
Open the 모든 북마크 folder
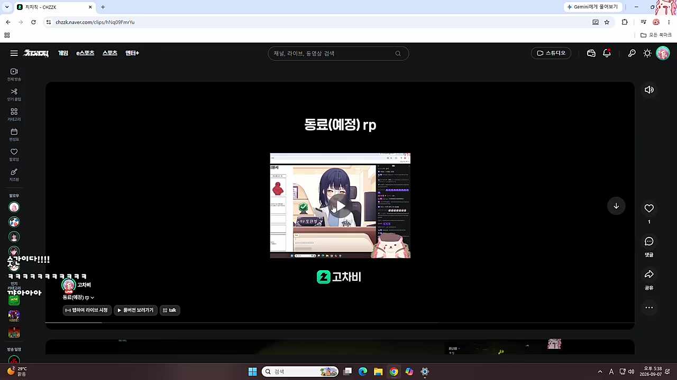point(656,35)
